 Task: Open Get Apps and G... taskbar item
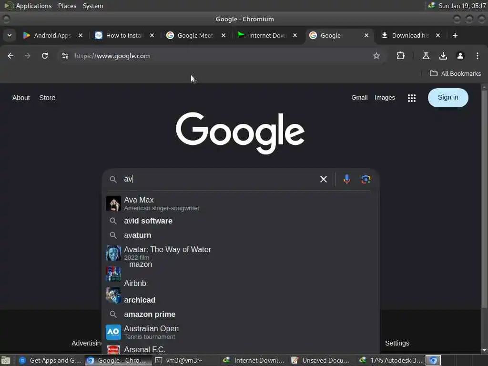click(x=50, y=360)
